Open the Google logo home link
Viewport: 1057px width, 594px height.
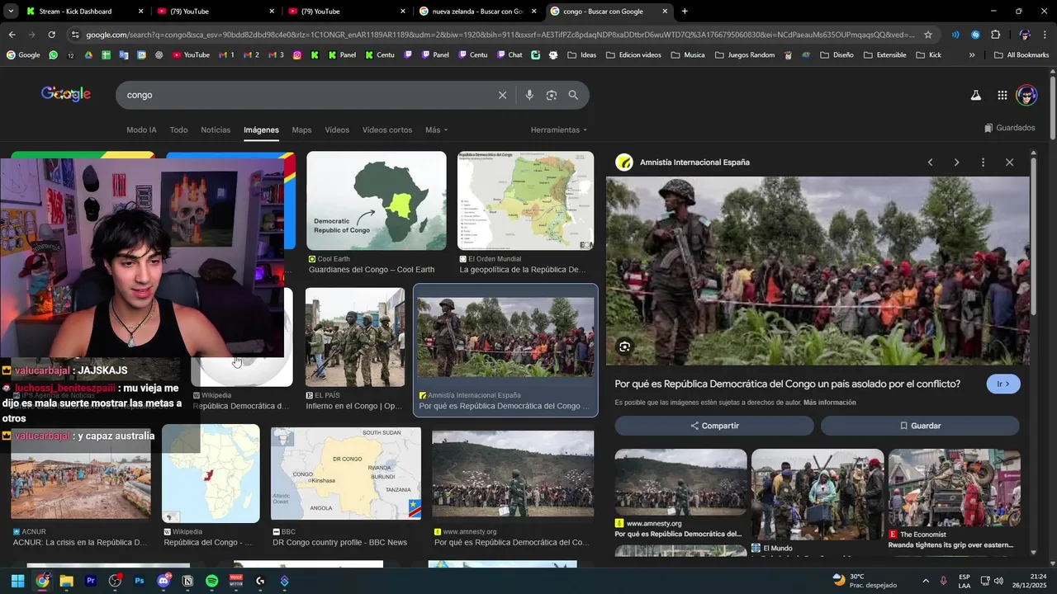pyautogui.click(x=66, y=94)
